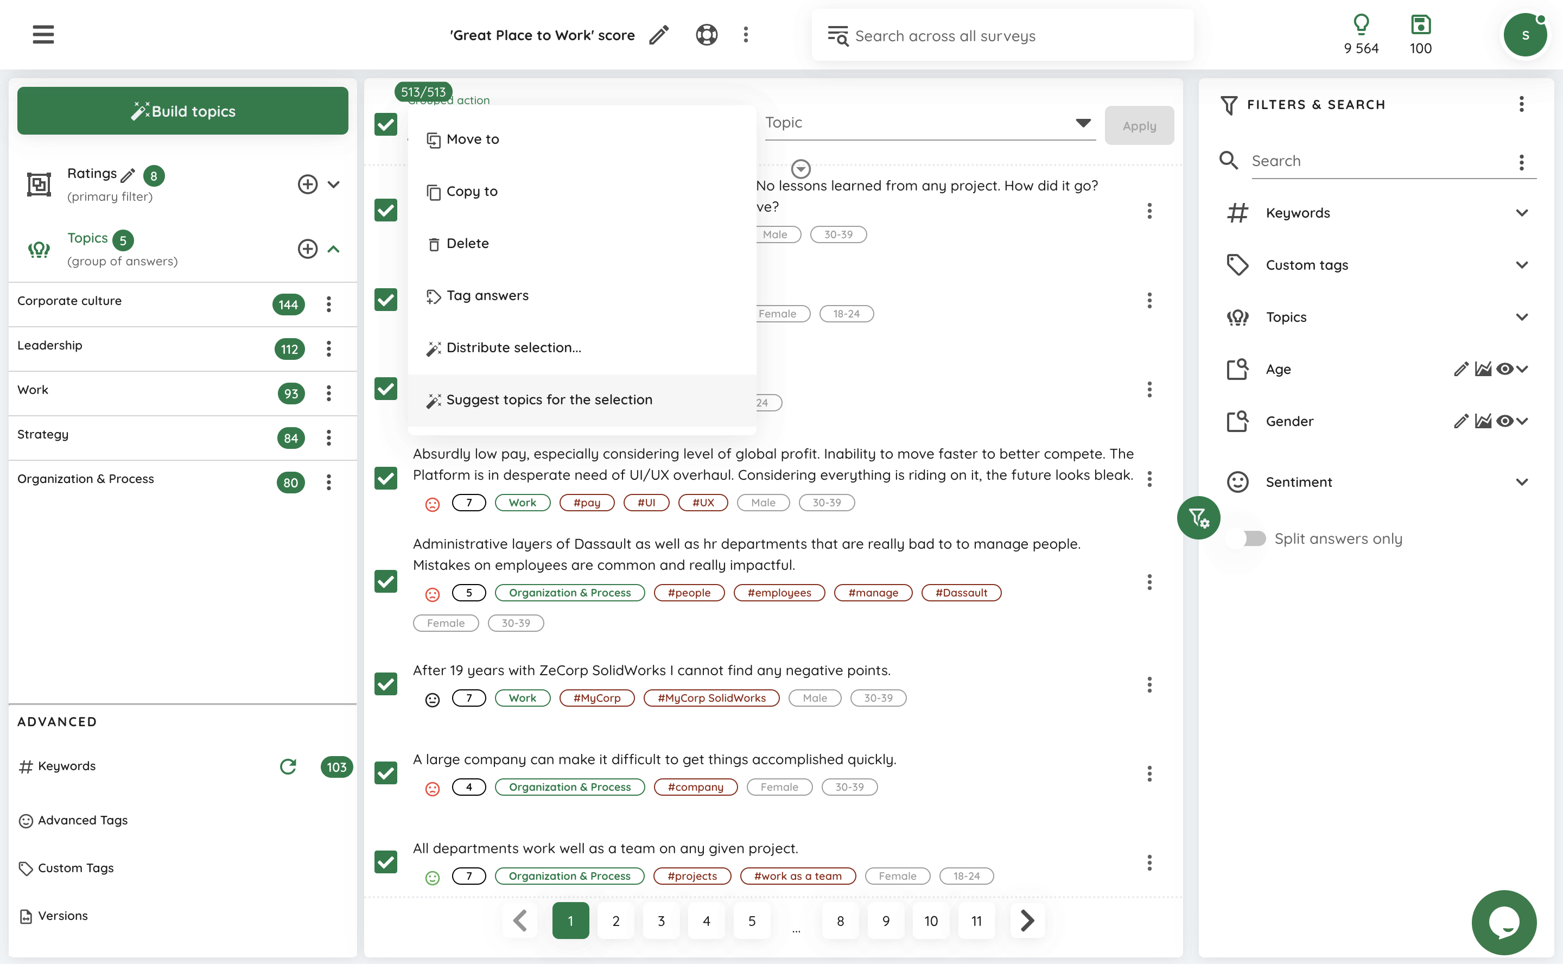The image size is (1563, 977).
Task: Click the pencil icon to rename survey
Action: [x=658, y=35]
